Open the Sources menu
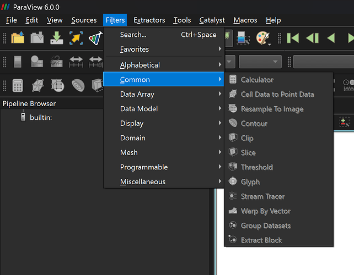Screen dimensions: 354x275 [x=84, y=20]
